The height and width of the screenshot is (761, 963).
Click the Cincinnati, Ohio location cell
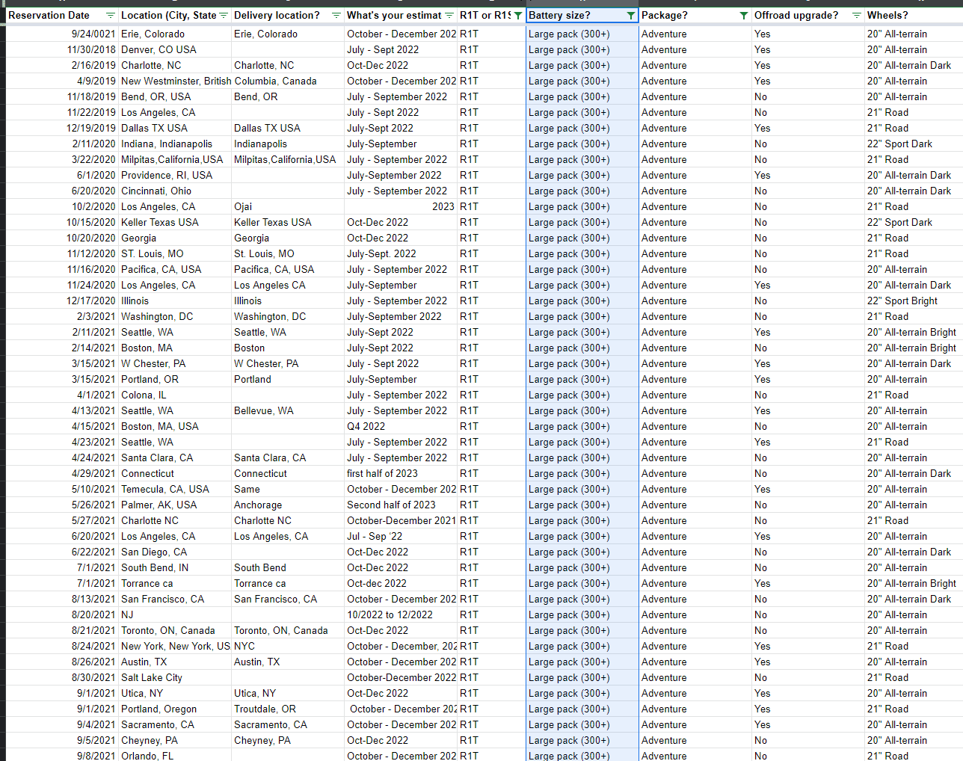[x=175, y=191]
